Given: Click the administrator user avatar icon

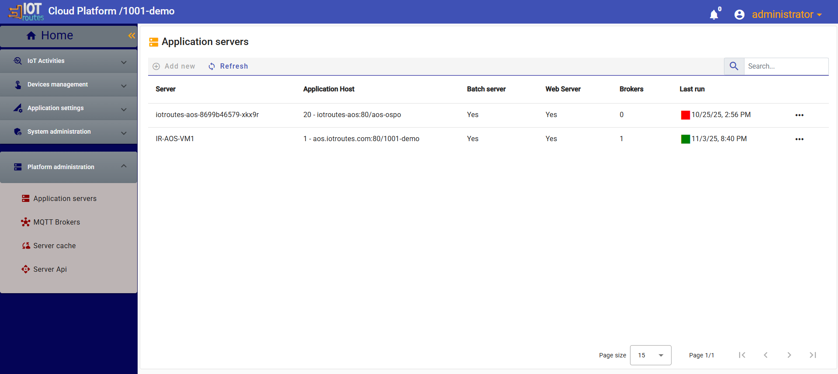Looking at the screenshot, I should point(739,14).
